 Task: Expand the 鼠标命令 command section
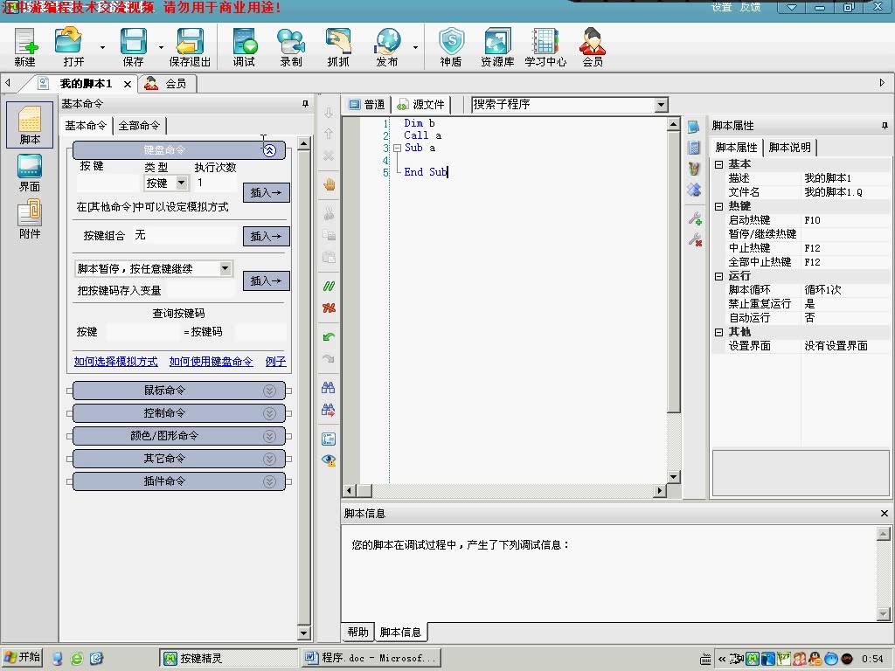pos(178,390)
